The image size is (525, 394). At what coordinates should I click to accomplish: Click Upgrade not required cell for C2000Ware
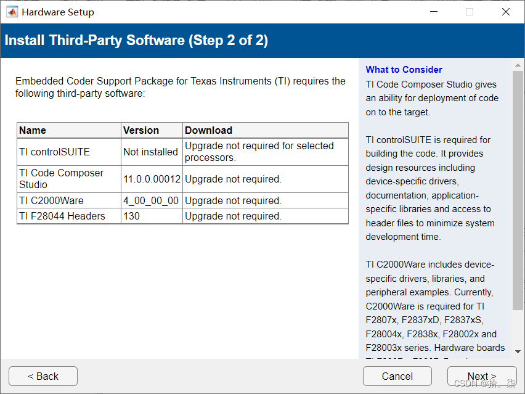[x=266, y=200]
